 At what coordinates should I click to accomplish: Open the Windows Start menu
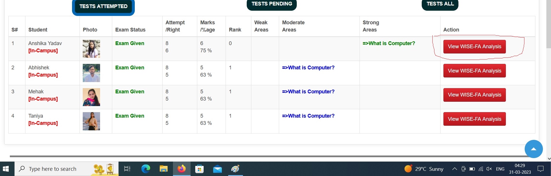pos(6,169)
